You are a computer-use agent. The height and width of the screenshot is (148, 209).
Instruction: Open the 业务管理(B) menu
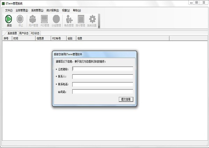point(22,10)
